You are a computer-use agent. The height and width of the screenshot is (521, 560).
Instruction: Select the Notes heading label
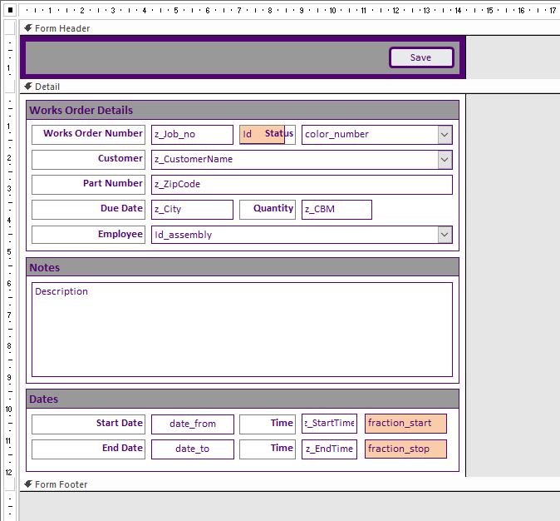tap(243, 267)
